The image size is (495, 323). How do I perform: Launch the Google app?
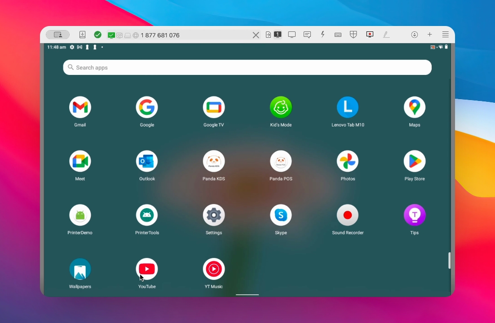[147, 107]
